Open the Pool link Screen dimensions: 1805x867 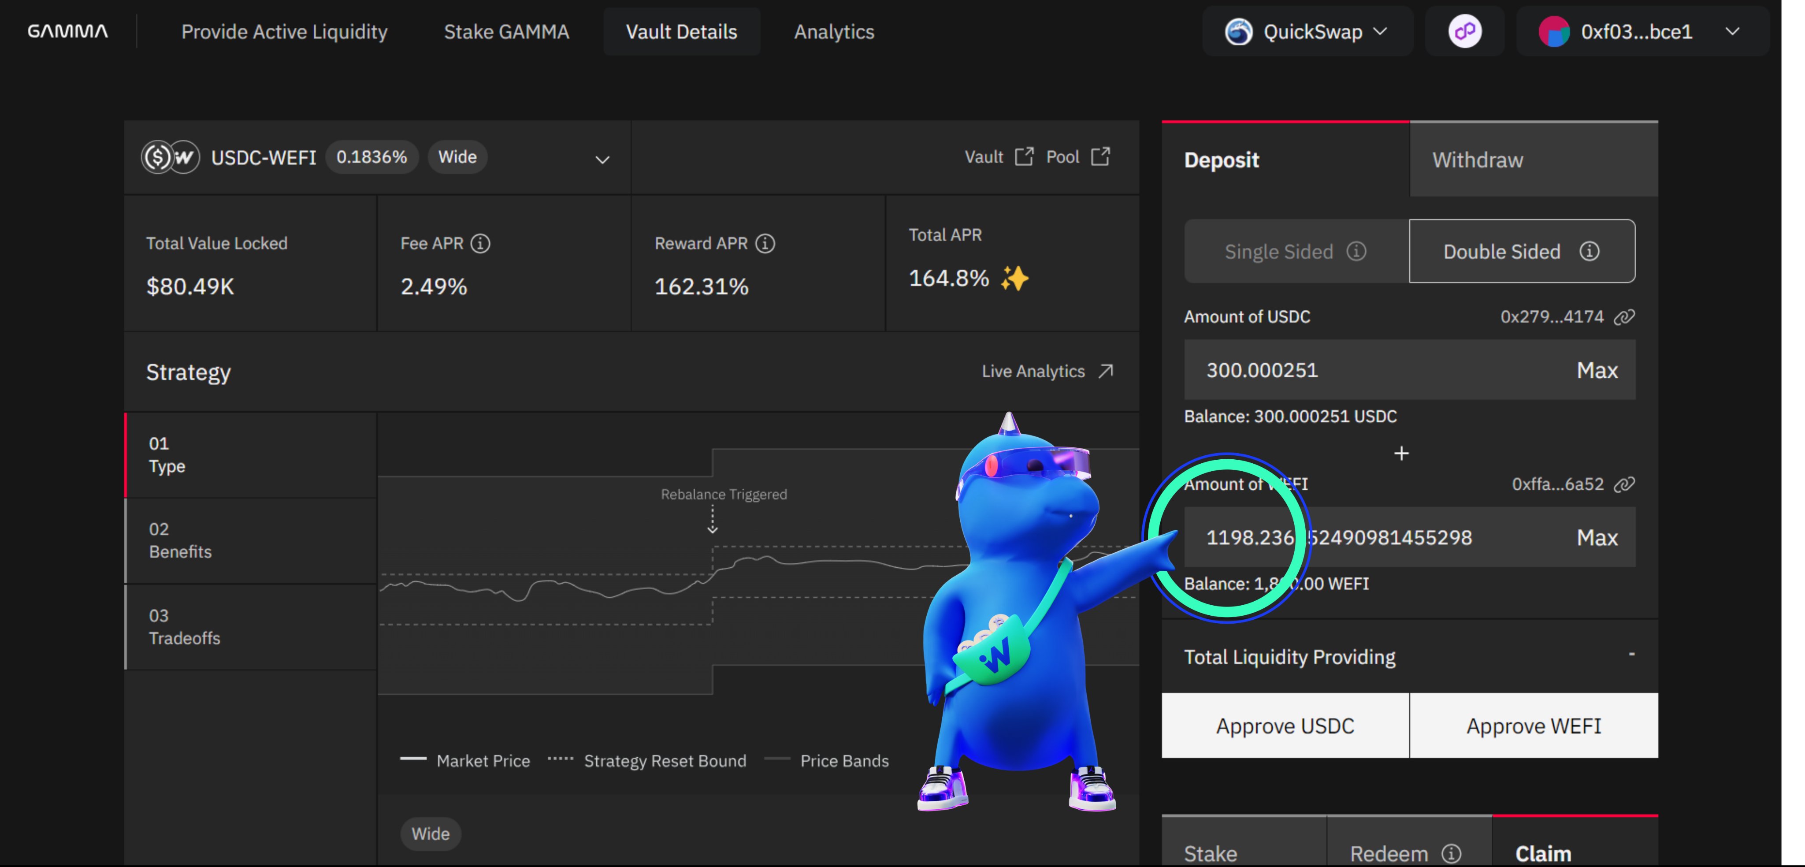point(1078,156)
